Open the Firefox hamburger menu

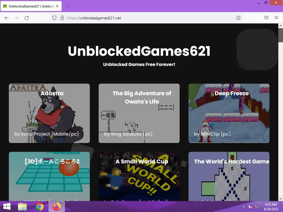tap(276, 18)
